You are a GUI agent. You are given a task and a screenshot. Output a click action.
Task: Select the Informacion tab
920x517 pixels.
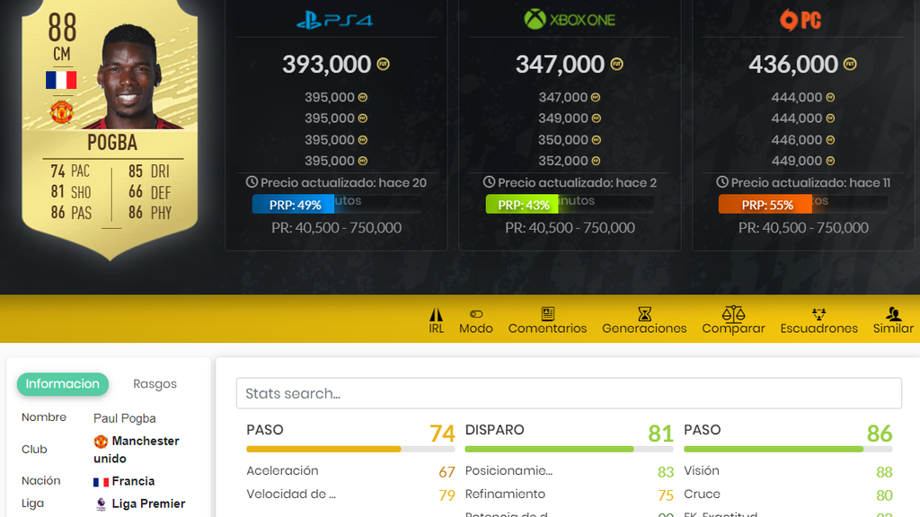point(62,384)
